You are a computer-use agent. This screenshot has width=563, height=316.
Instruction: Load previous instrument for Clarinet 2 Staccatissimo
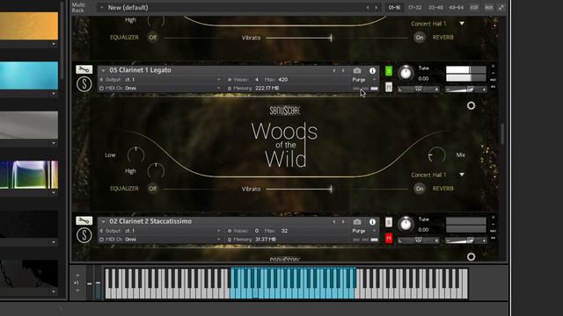point(334,222)
